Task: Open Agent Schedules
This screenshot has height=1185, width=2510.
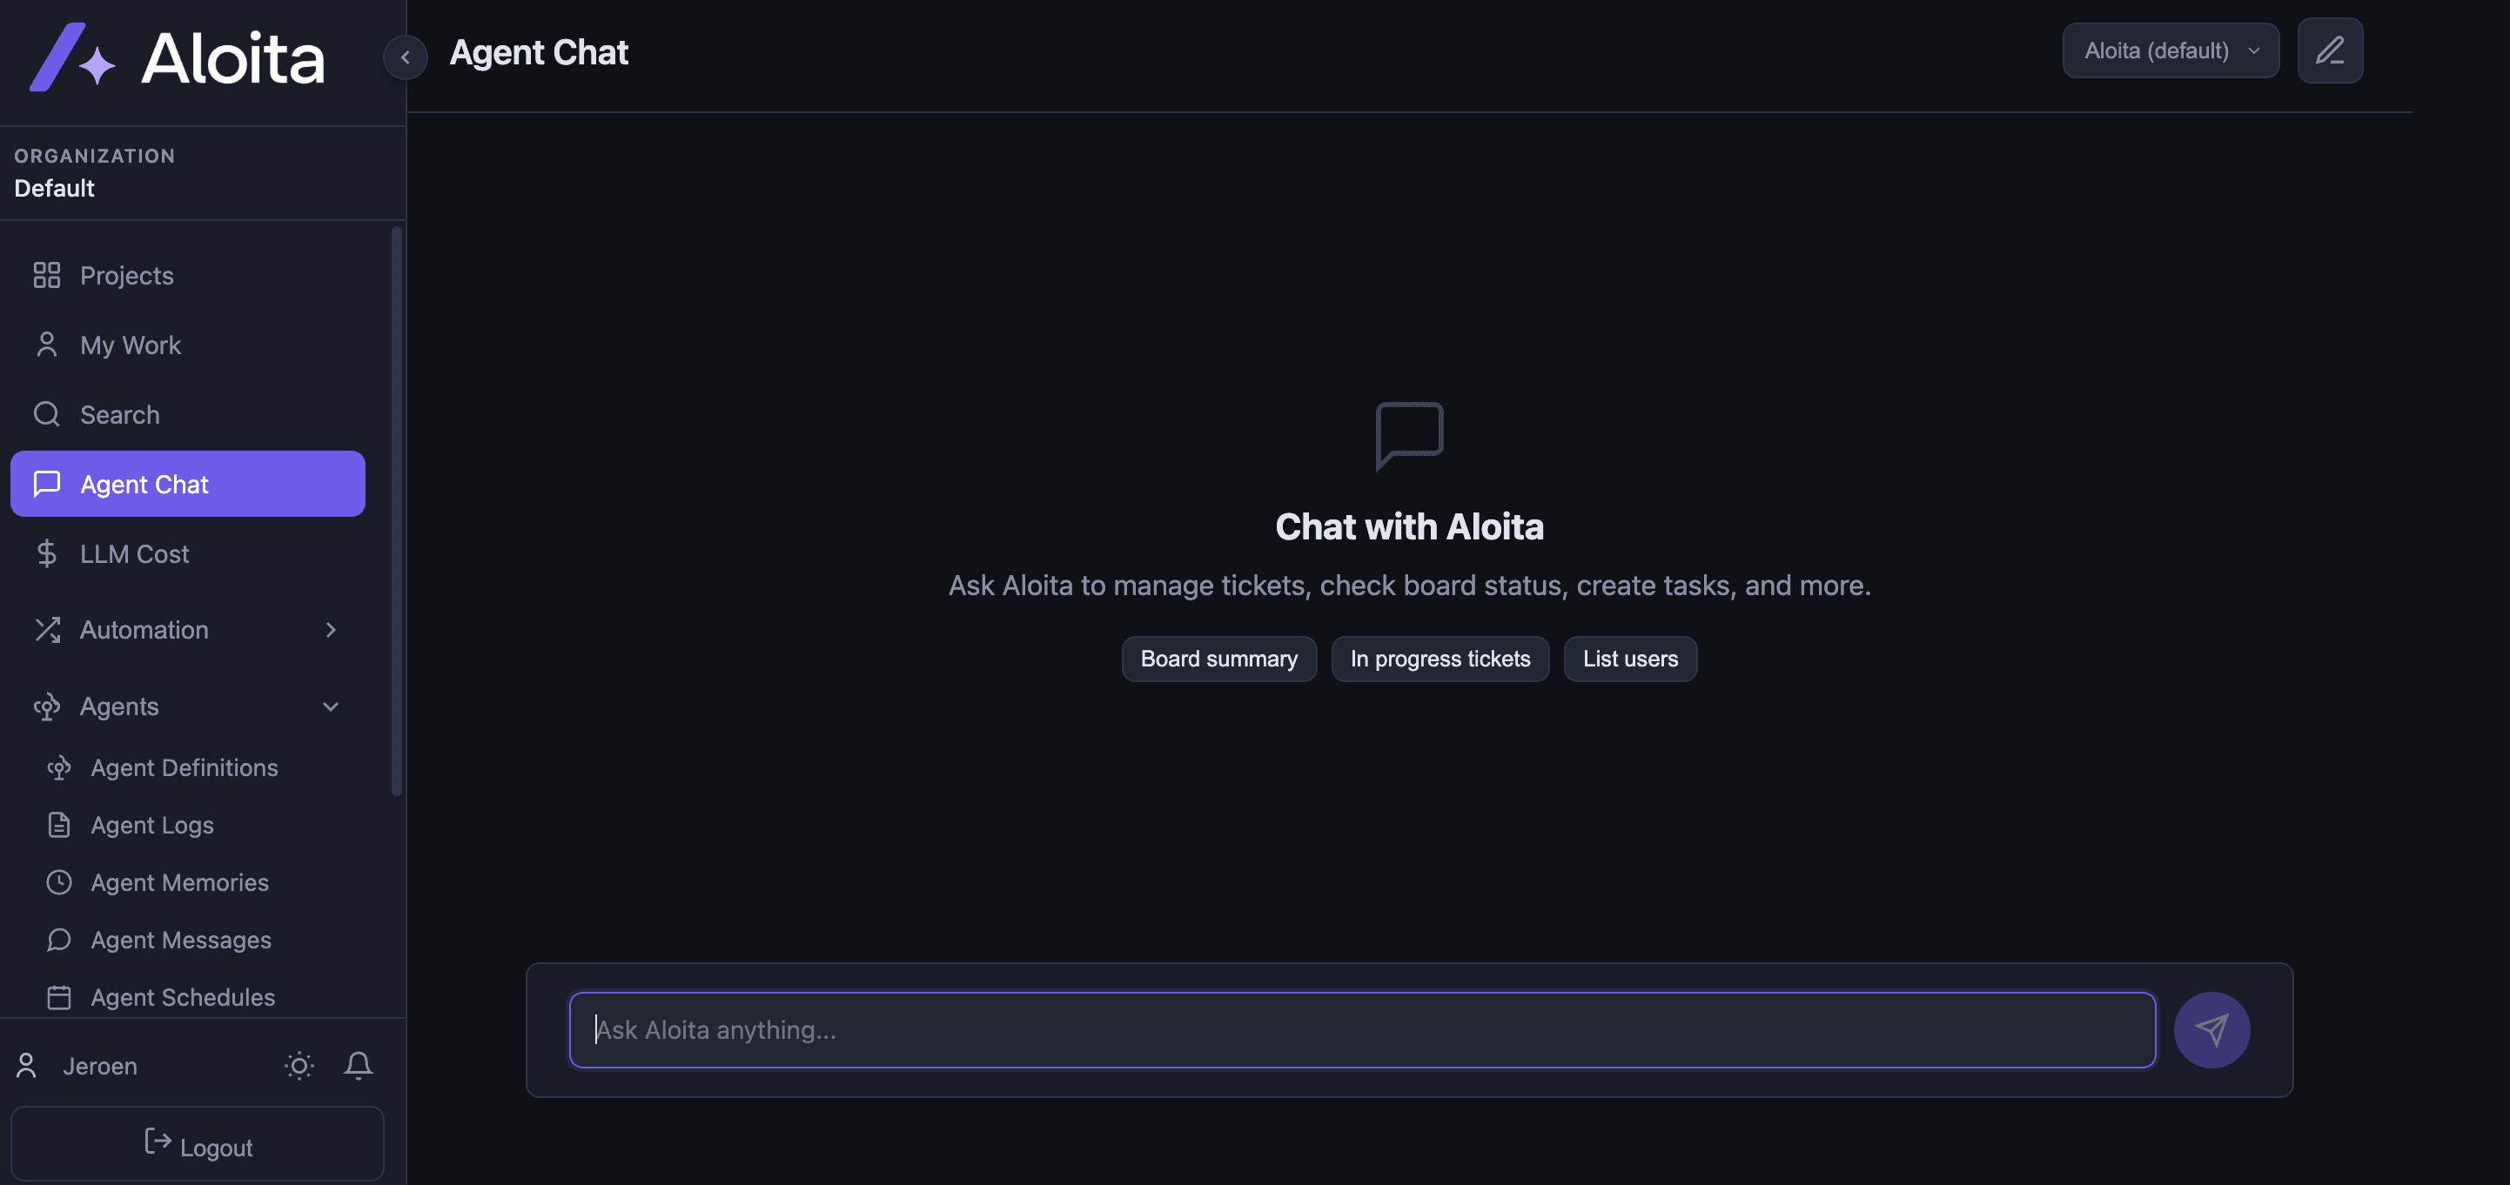Action: point(183,998)
